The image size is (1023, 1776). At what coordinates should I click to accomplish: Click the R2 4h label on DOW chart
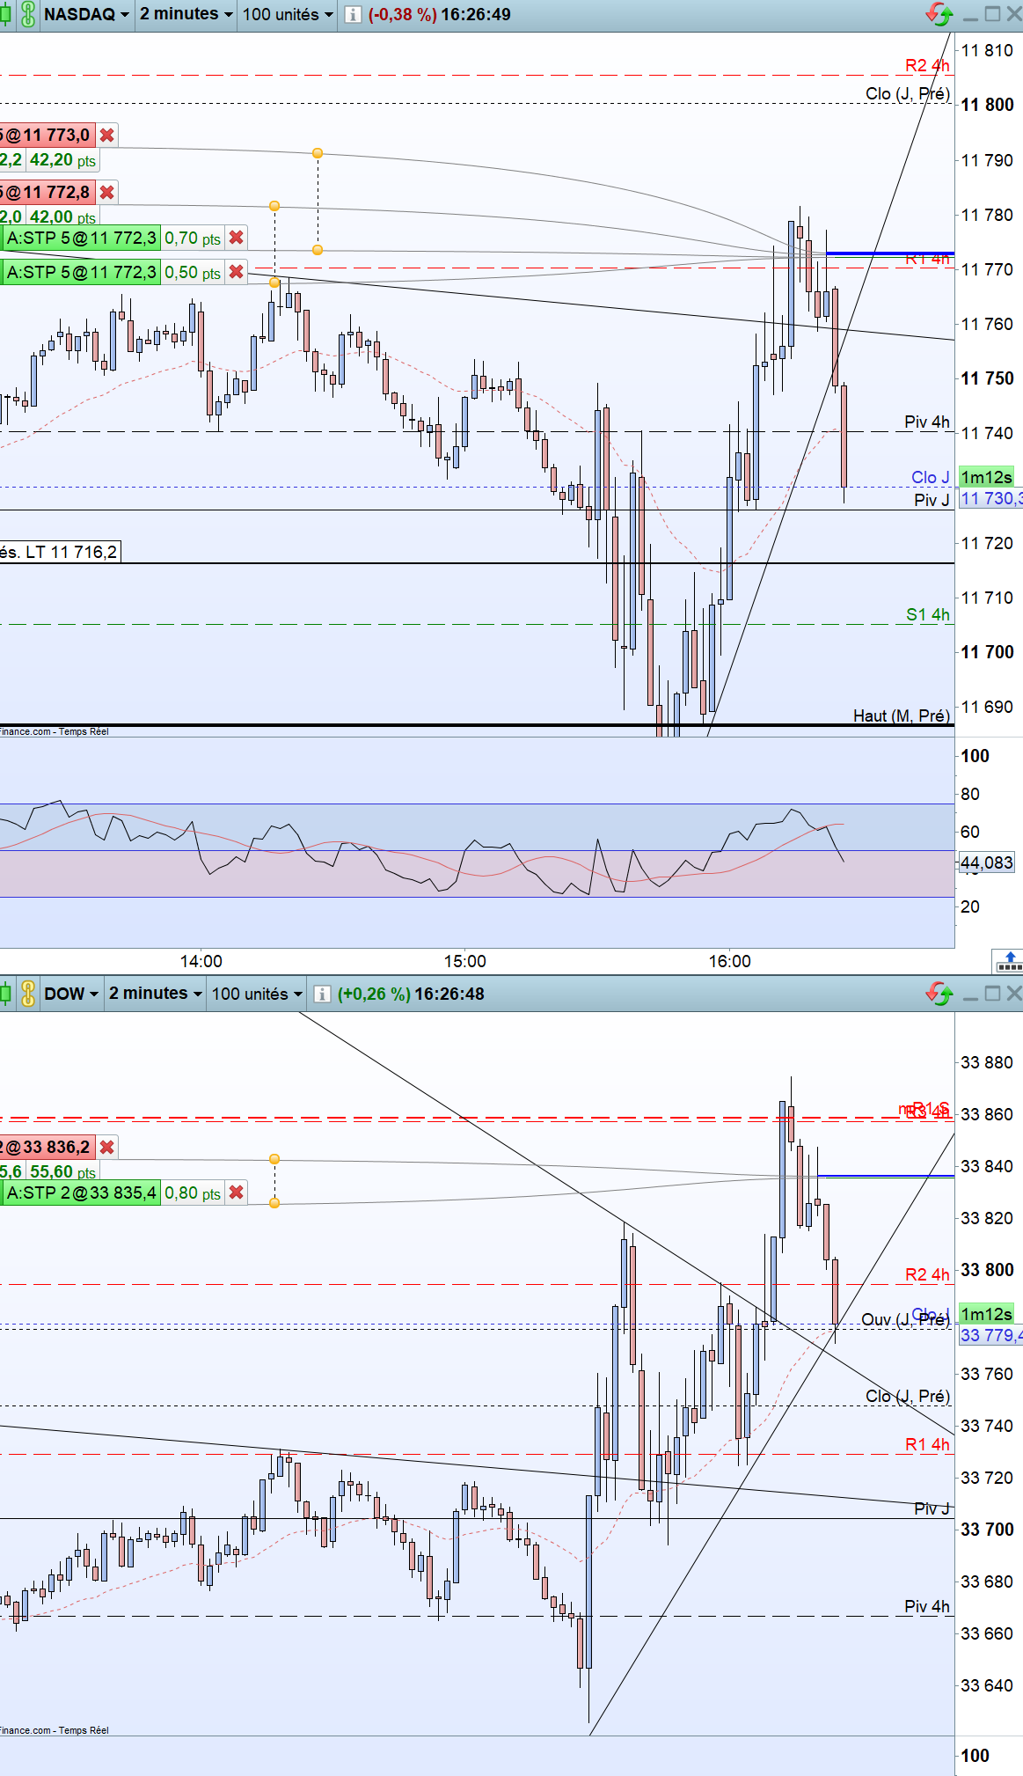pos(927,1274)
